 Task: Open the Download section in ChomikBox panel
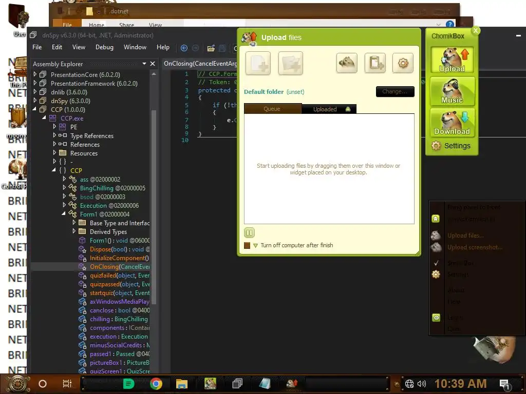pyautogui.click(x=452, y=123)
